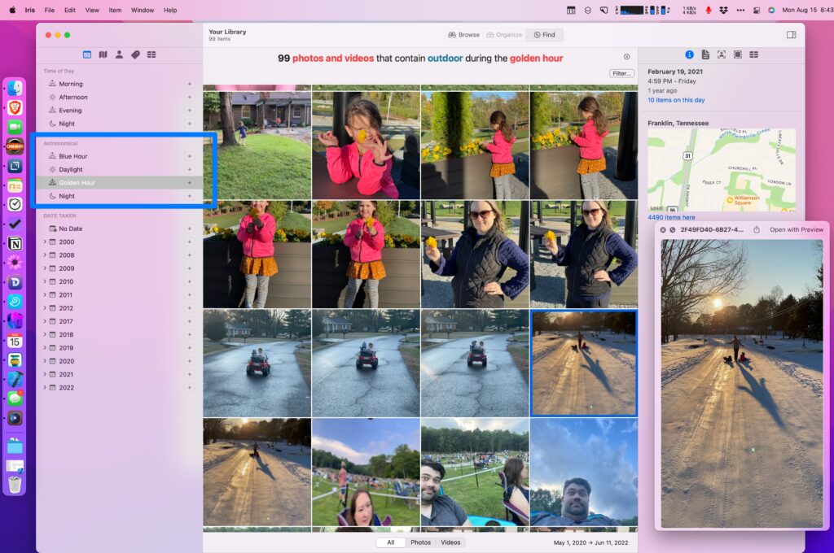
Task: Expand the 2022 year group
Action: 45,388
